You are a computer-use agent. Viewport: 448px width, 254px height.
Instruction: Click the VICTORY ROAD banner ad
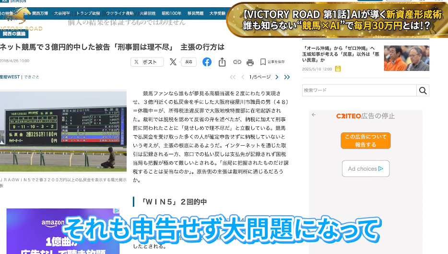(338, 20)
